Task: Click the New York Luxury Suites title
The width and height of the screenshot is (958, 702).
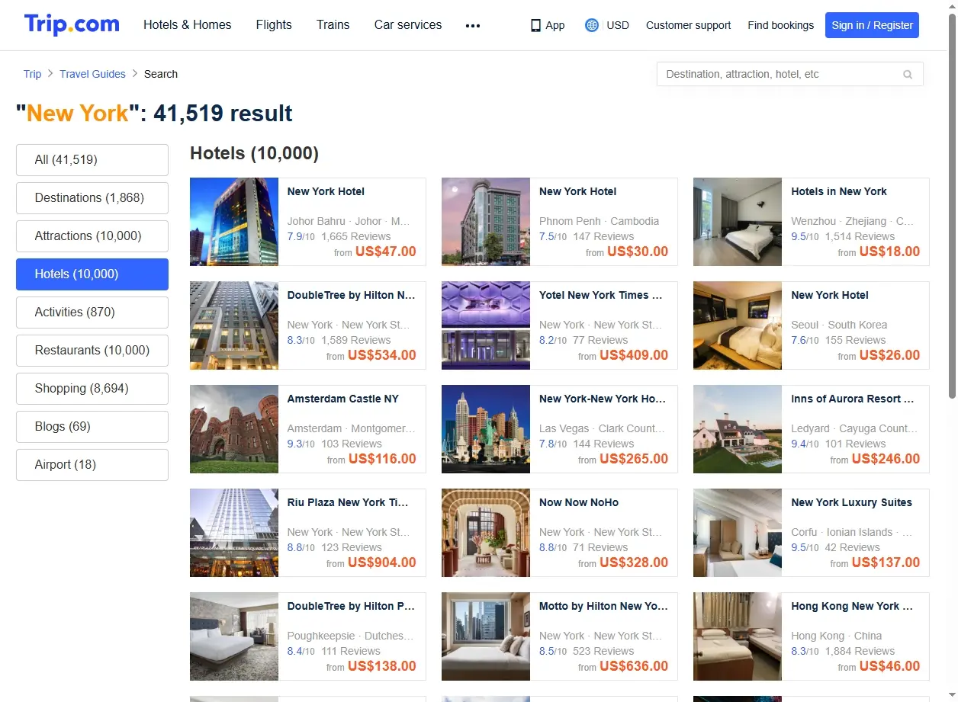Action: pyautogui.click(x=851, y=502)
